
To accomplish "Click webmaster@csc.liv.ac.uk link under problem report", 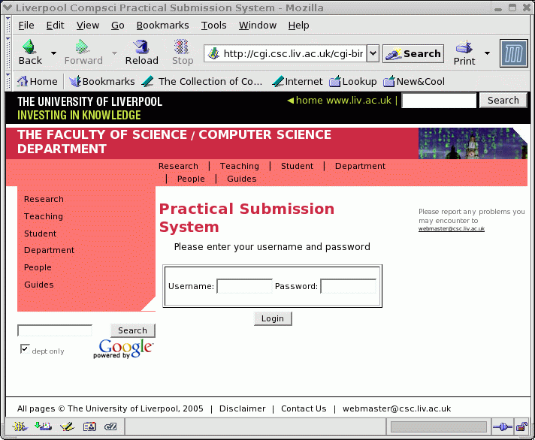I will pos(452,229).
